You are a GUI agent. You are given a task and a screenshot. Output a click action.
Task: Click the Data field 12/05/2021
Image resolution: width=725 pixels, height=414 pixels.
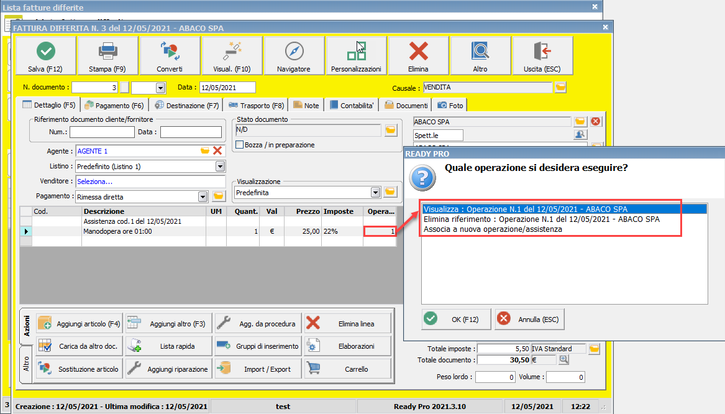(227, 88)
